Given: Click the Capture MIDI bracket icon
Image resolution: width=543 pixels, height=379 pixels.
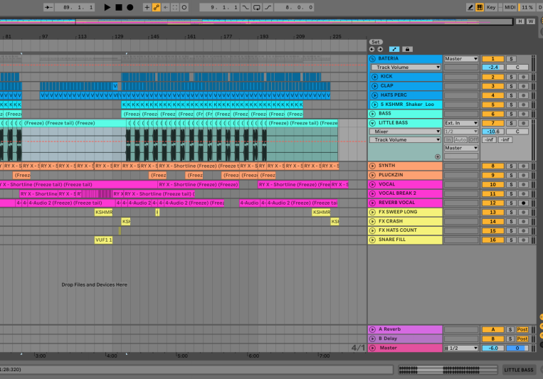Looking at the screenshot, I should click(175, 7).
